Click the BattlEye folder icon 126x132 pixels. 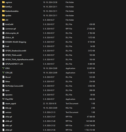coord(3,7)
